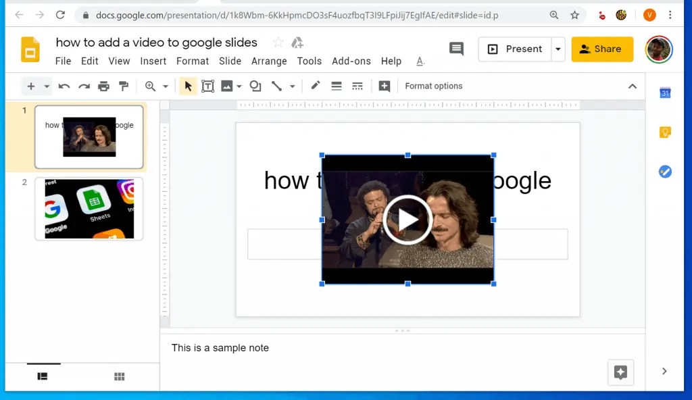The width and height of the screenshot is (692, 400).
Task: Open the Insert menu
Action: [153, 61]
